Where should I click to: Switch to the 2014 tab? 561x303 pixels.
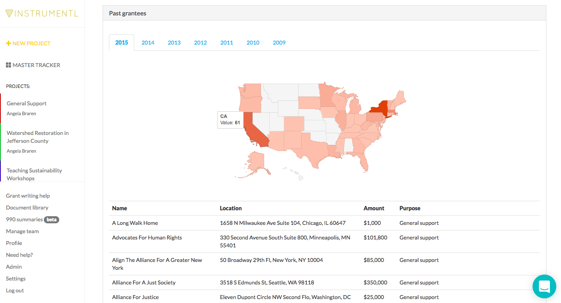148,43
